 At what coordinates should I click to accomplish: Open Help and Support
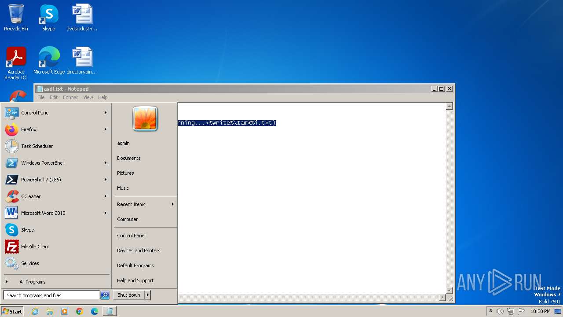click(145, 280)
